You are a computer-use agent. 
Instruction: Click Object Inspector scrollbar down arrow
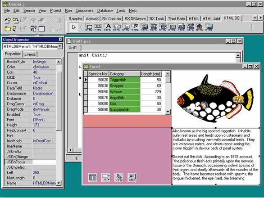[59, 183]
